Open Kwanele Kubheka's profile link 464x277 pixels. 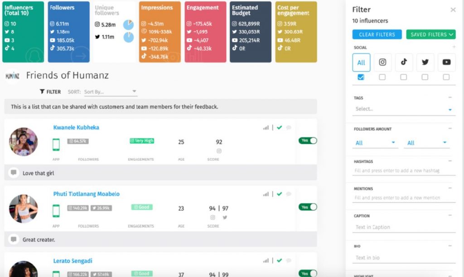(76, 128)
